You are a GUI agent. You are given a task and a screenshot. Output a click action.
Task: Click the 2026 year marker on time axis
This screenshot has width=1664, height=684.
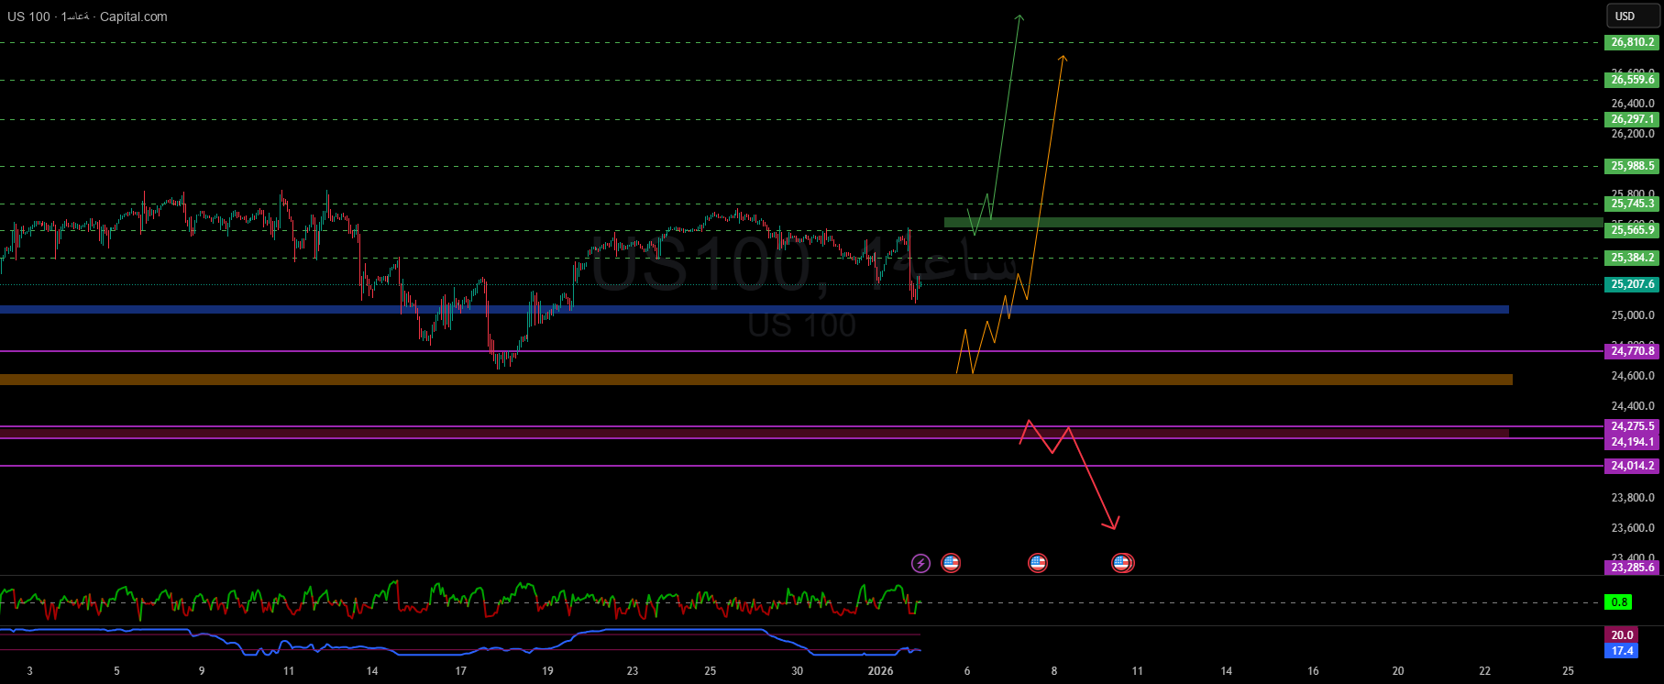pyautogui.click(x=880, y=671)
